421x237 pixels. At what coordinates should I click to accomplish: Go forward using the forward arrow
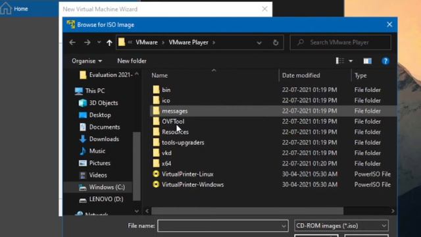[87, 42]
